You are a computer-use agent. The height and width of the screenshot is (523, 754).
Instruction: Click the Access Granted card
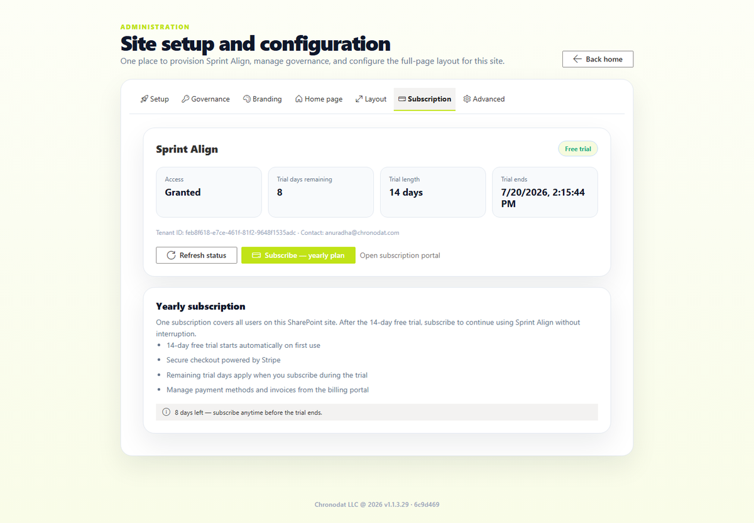click(x=209, y=192)
